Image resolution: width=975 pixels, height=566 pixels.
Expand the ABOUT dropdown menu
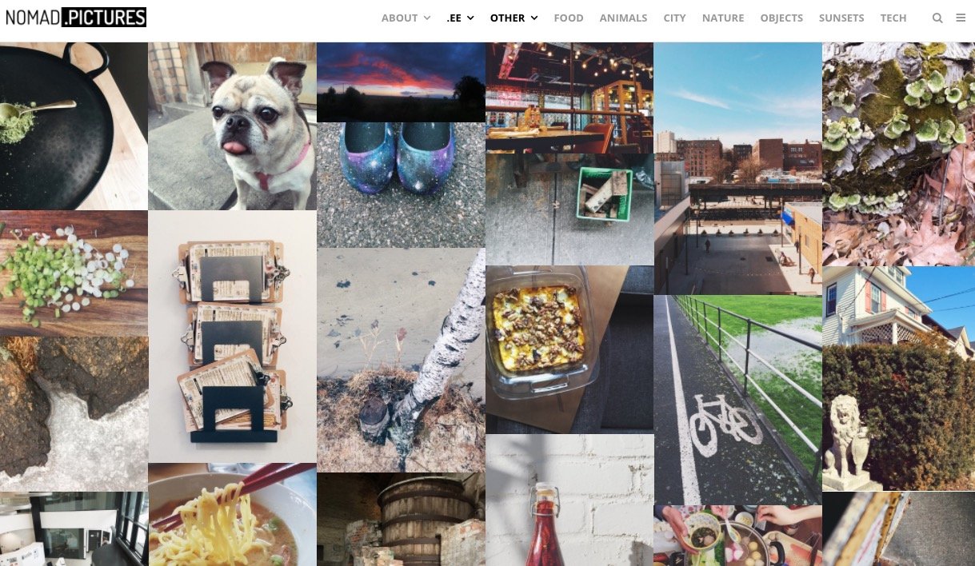tap(406, 18)
